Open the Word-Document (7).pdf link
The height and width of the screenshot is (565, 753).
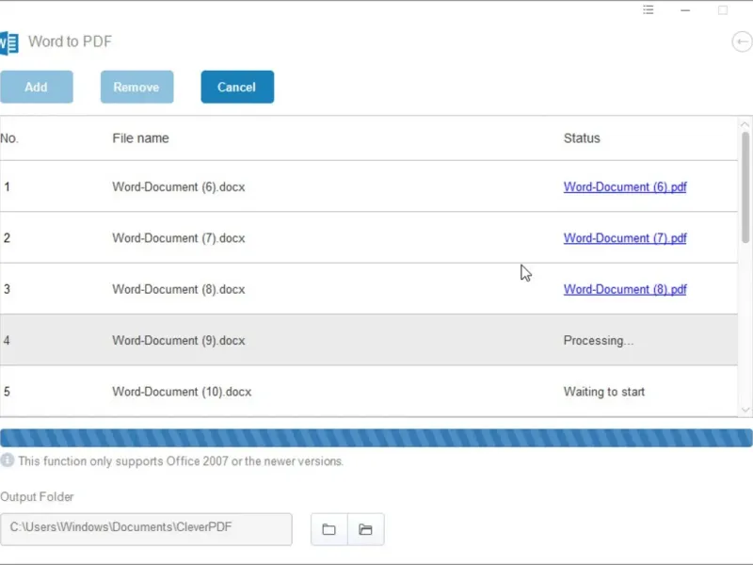(x=625, y=238)
